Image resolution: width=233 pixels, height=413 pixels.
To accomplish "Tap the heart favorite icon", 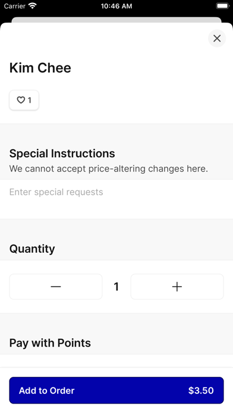I will (x=21, y=100).
